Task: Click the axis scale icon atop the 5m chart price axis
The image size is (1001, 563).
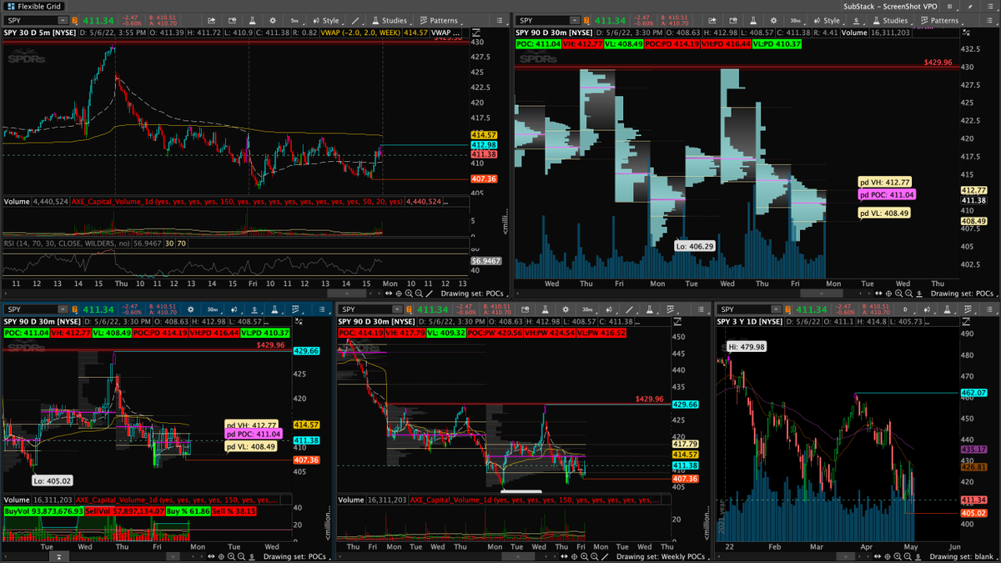Action: [x=475, y=33]
